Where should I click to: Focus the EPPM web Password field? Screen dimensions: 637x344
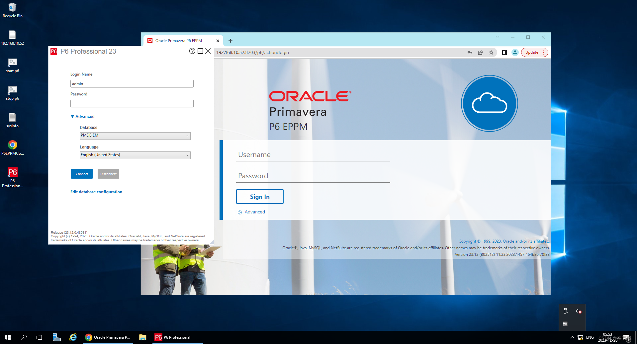pos(313,176)
